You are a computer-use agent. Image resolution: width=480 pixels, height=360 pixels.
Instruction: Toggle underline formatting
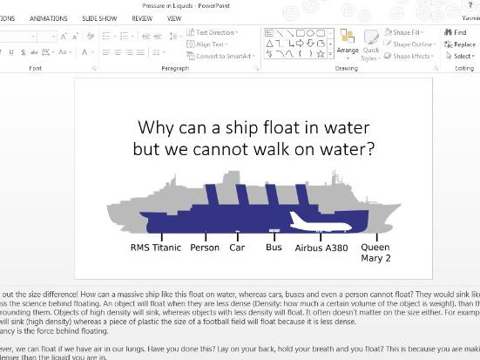click(11, 52)
